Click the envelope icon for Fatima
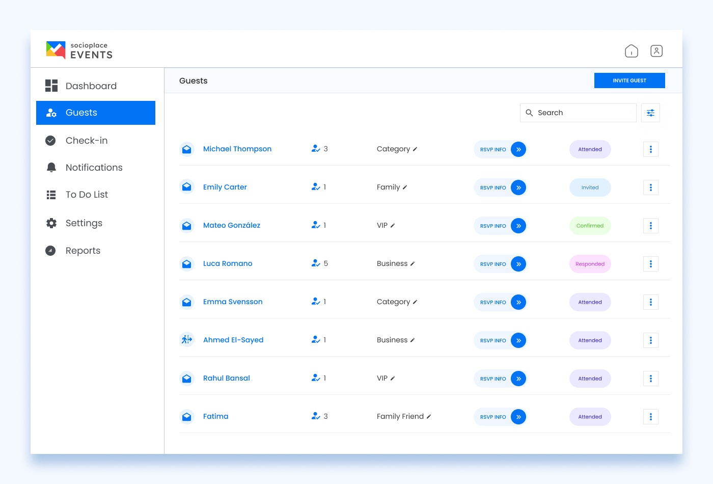Viewport: 713px width, 484px height. (187, 417)
